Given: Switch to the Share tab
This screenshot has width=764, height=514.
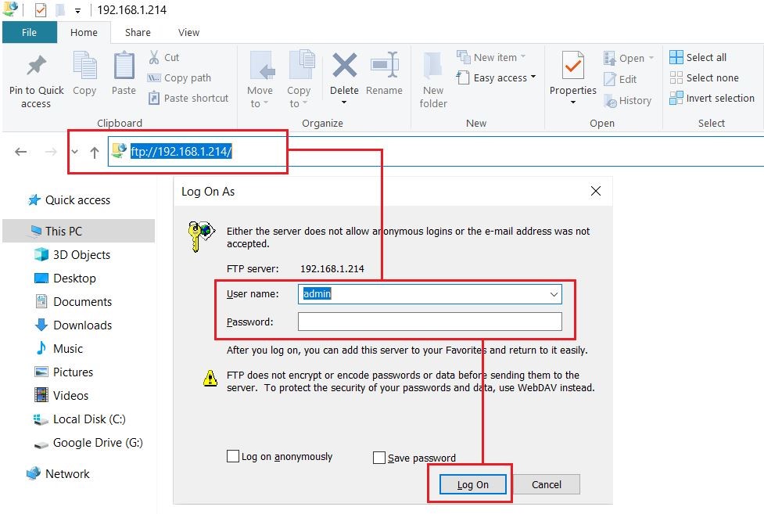Looking at the screenshot, I should (x=138, y=32).
